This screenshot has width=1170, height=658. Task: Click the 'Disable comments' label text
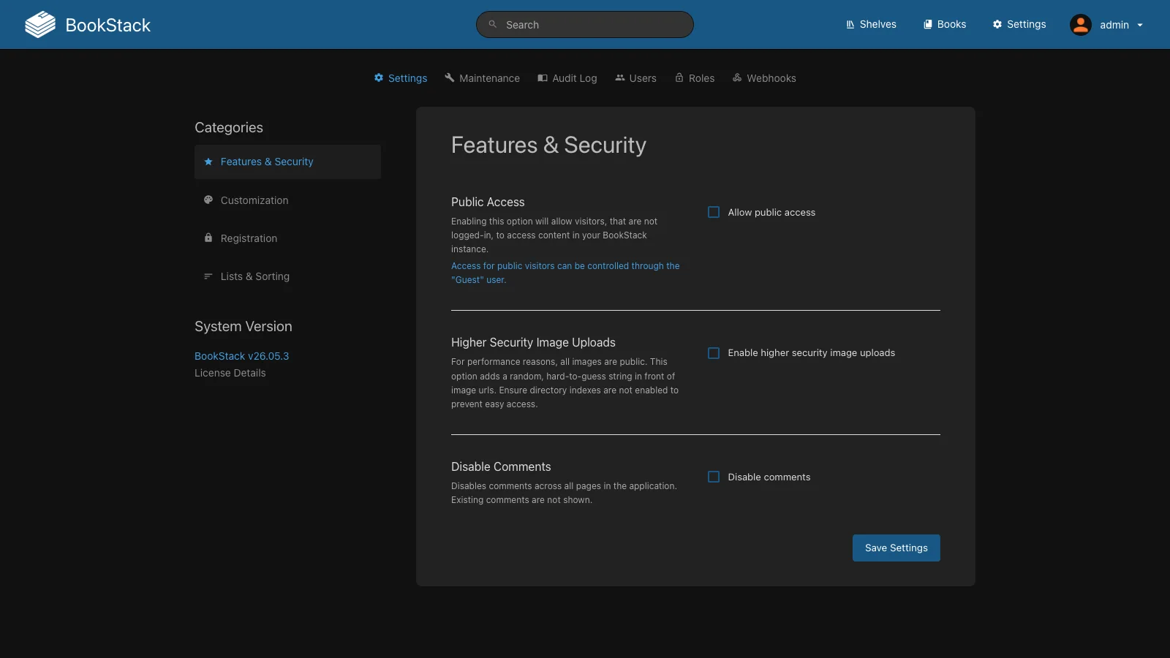point(769,477)
